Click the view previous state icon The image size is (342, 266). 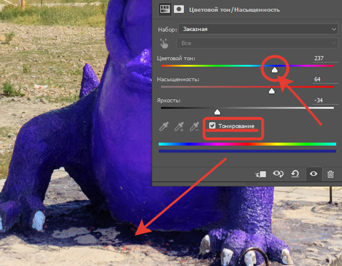pyautogui.click(x=278, y=174)
